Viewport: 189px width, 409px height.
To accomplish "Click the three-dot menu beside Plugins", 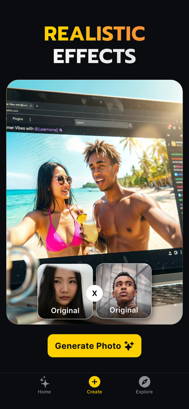I will (30, 119).
